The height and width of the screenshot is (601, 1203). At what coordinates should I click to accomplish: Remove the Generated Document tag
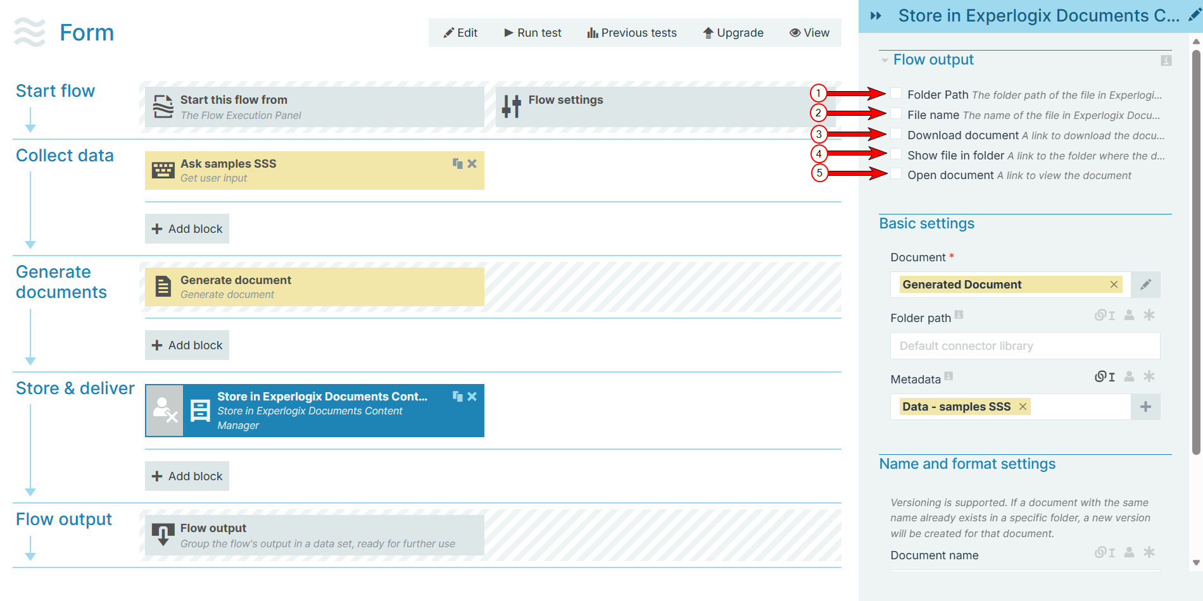(x=1114, y=285)
